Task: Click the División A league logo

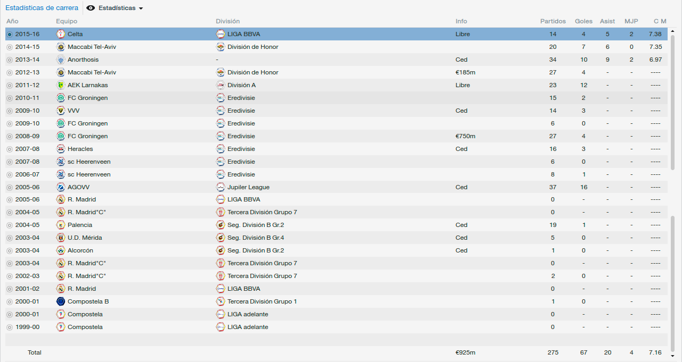Action: click(221, 85)
